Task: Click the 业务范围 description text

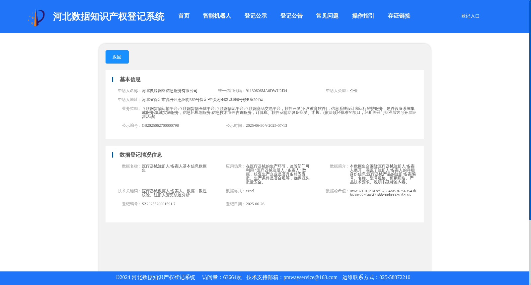Action: [x=279, y=113]
